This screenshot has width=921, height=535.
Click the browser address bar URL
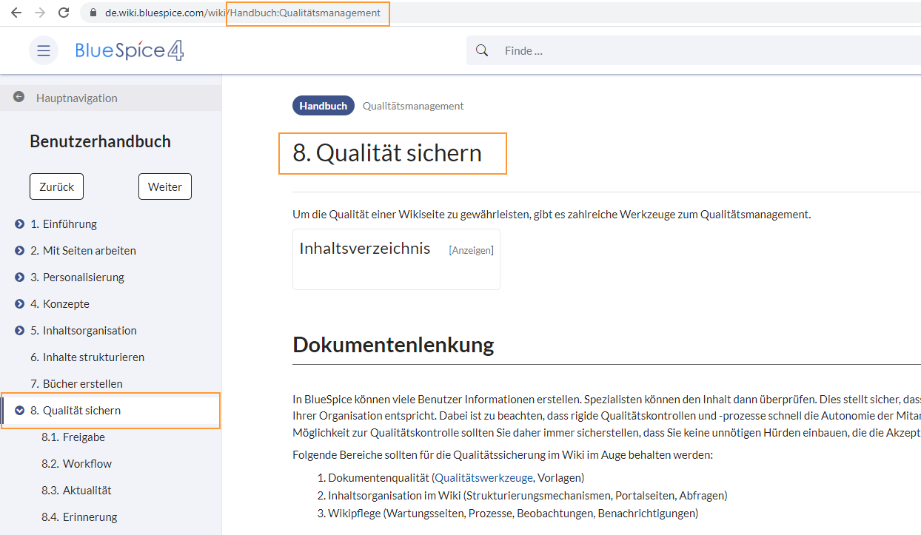click(243, 13)
